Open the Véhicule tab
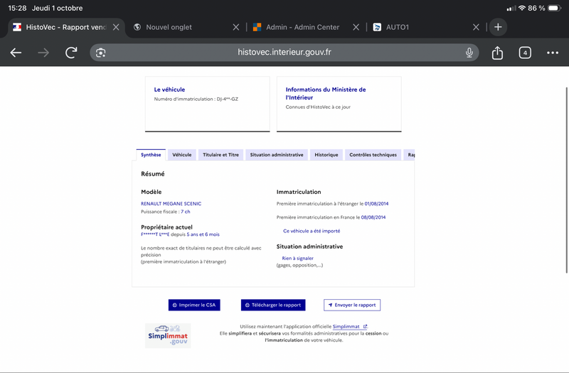 point(182,155)
